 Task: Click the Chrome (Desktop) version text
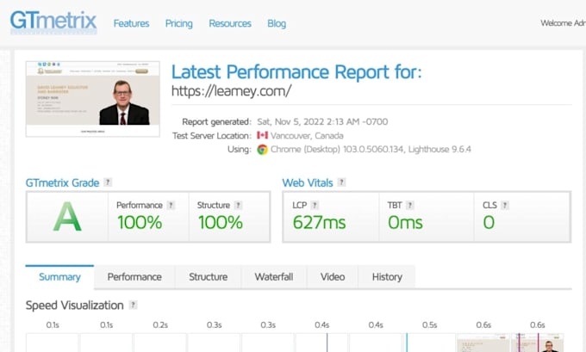click(x=371, y=149)
